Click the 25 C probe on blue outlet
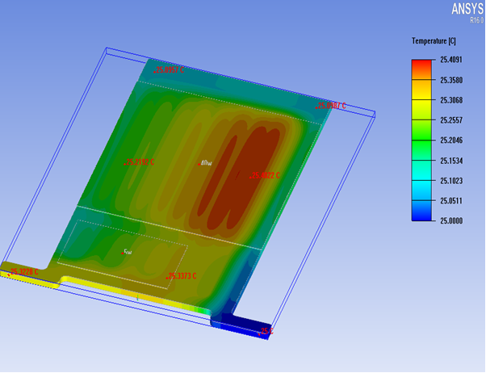The width and height of the screenshot is (486, 373). click(x=266, y=331)
